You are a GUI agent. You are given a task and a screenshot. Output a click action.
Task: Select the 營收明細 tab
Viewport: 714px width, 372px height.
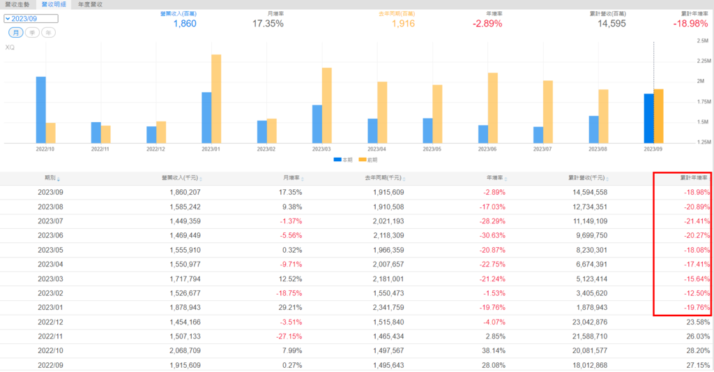pyautogui.click(x=54, y=5)
